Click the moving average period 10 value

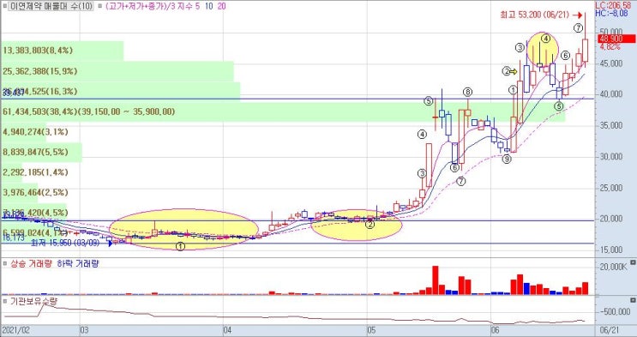(208, 6)
